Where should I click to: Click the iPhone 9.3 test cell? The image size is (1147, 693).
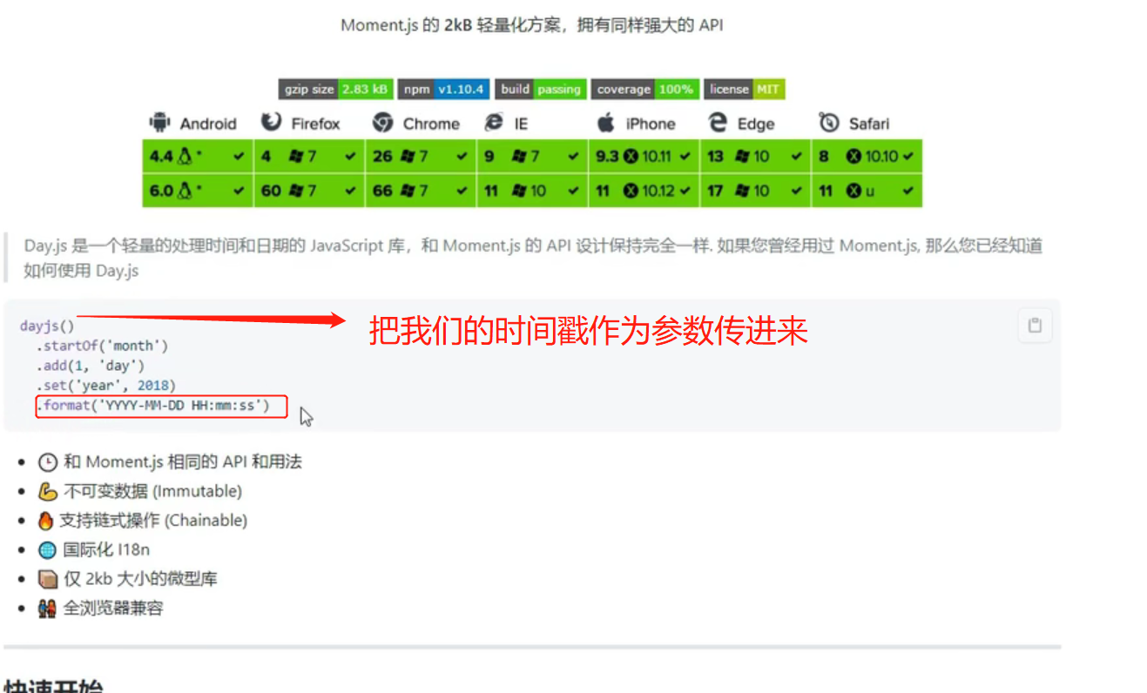[644, 157]
